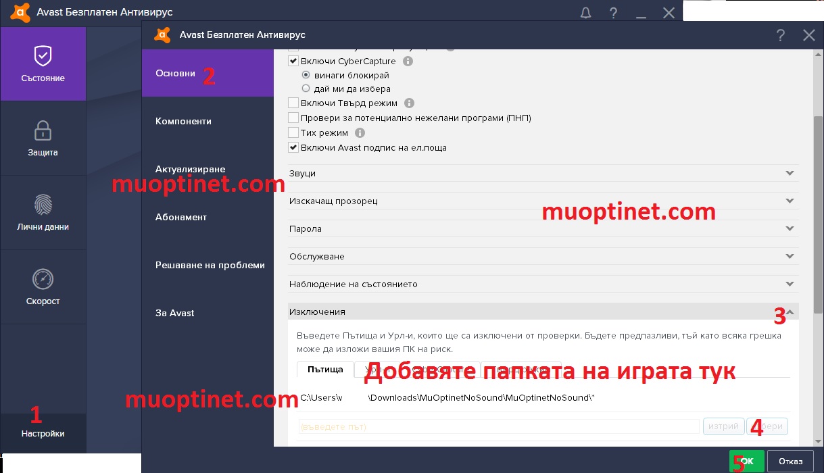Screen dimensions: 824x473
Task: Expand the Звуци section
Action: pos(543,174)
